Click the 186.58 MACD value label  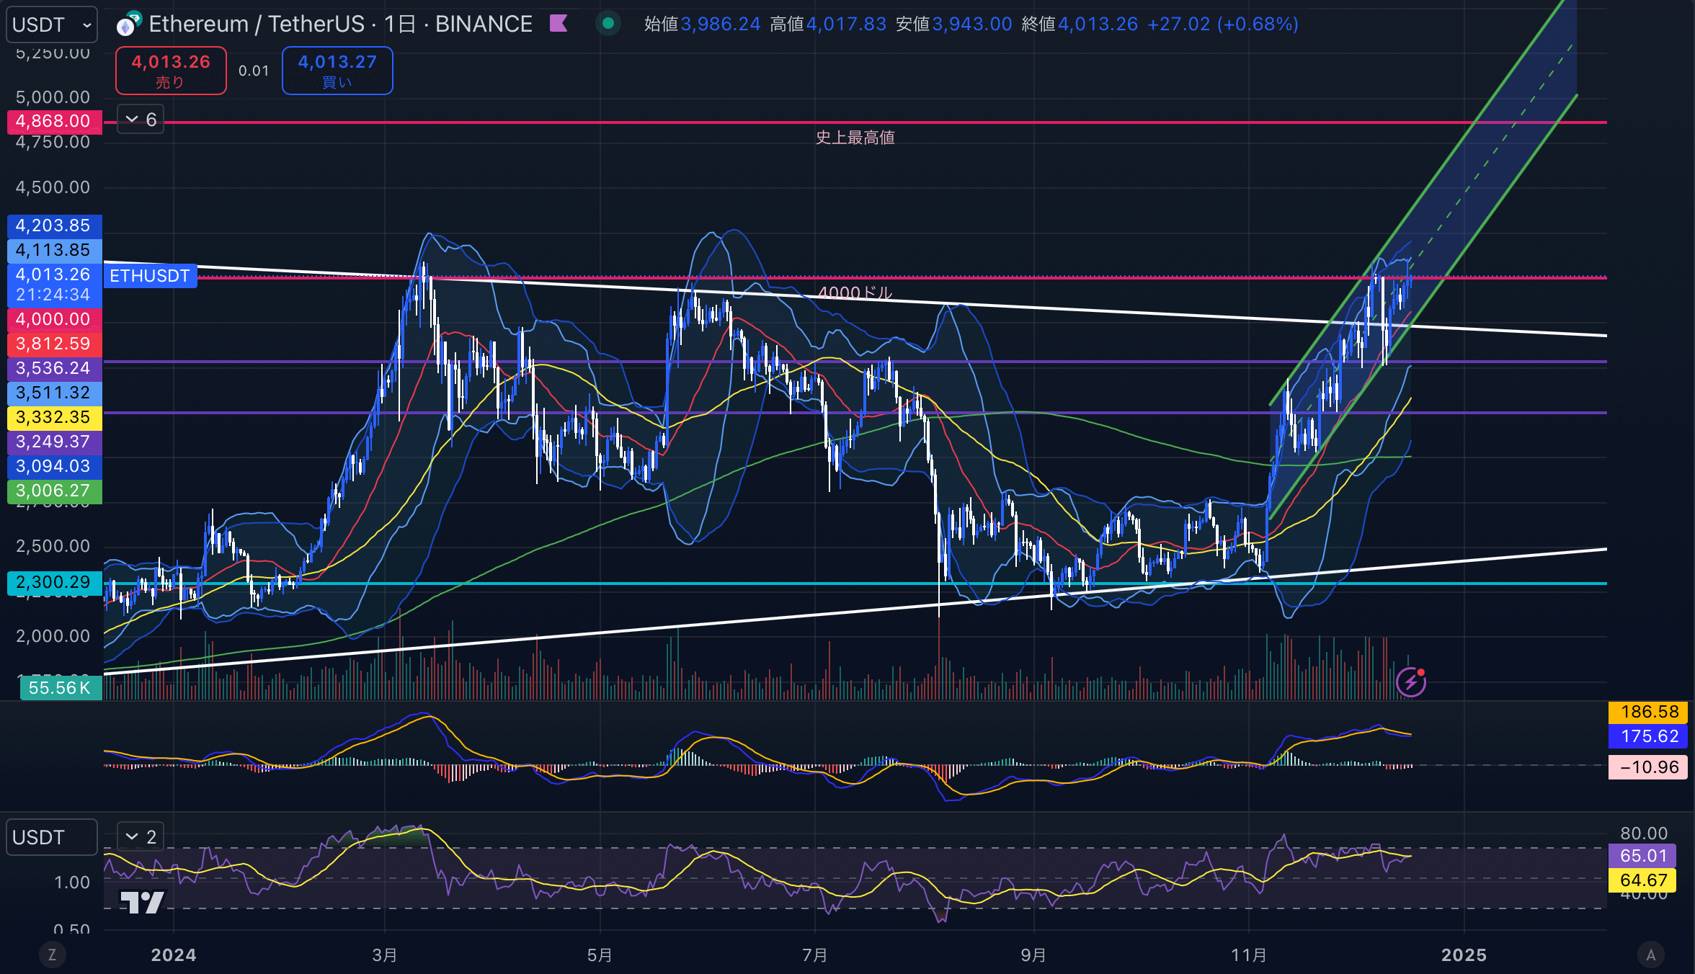(x=1648, y=712)
